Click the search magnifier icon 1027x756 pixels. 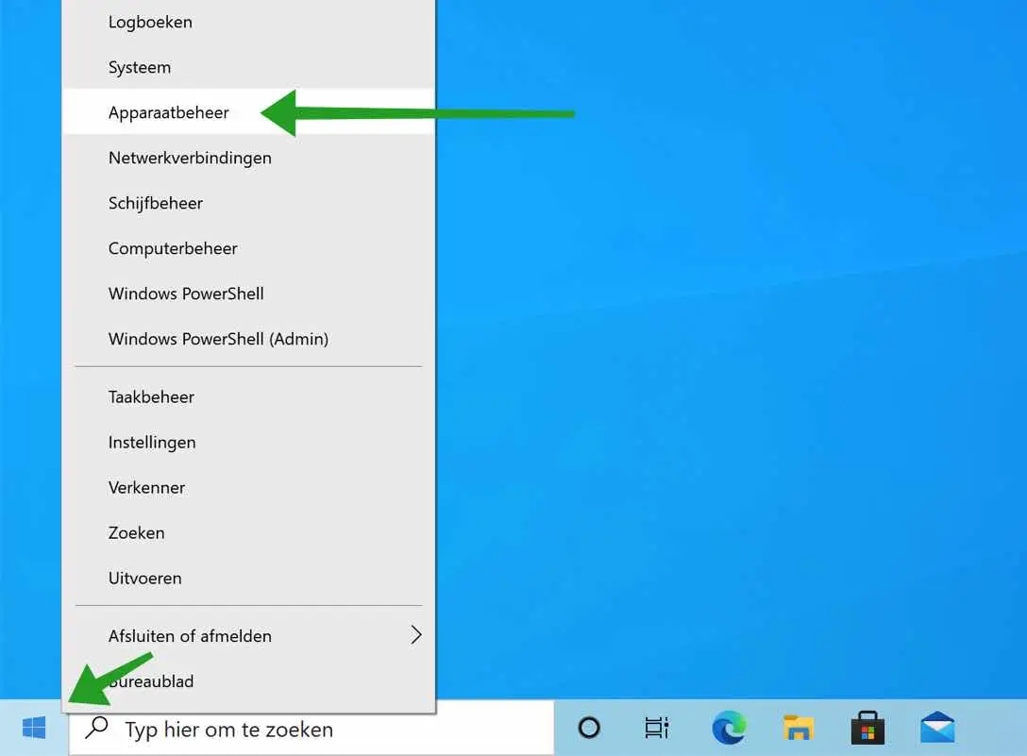(x=96, y=727)
